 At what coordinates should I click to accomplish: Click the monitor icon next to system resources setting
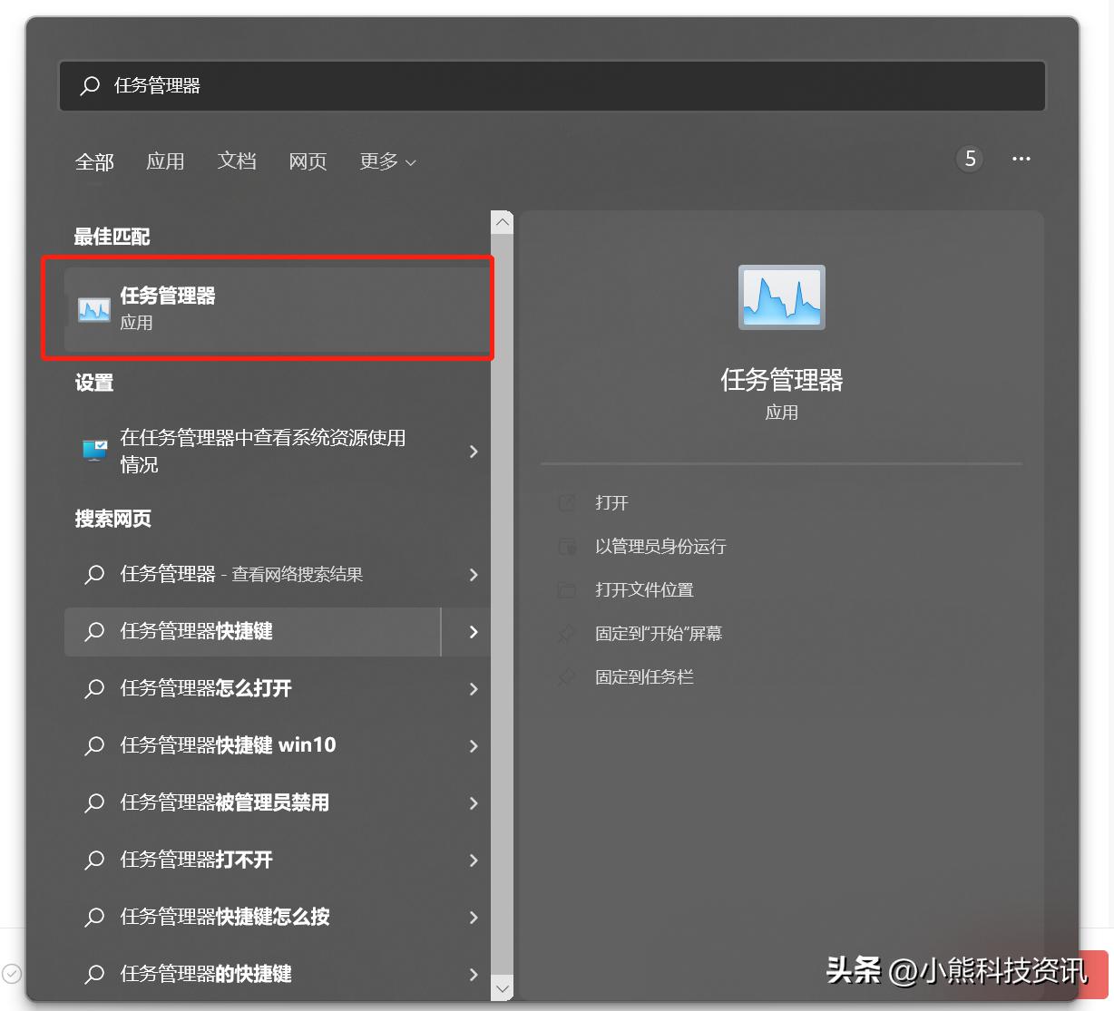click(93, 450)
